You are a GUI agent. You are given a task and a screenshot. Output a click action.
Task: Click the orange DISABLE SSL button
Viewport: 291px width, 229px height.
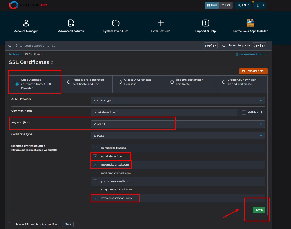253,71
